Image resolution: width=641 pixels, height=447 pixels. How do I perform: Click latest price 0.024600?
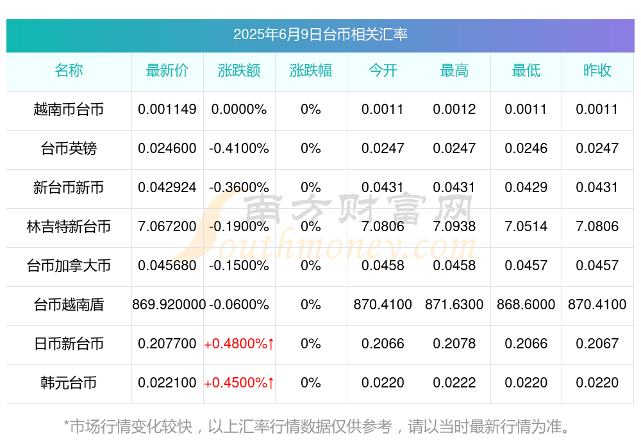coord(167,149)
